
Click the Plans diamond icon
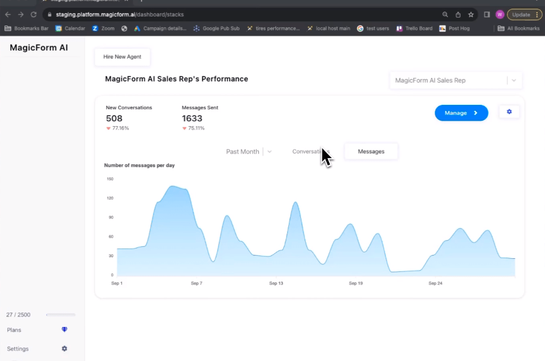[x=64, y=329]
